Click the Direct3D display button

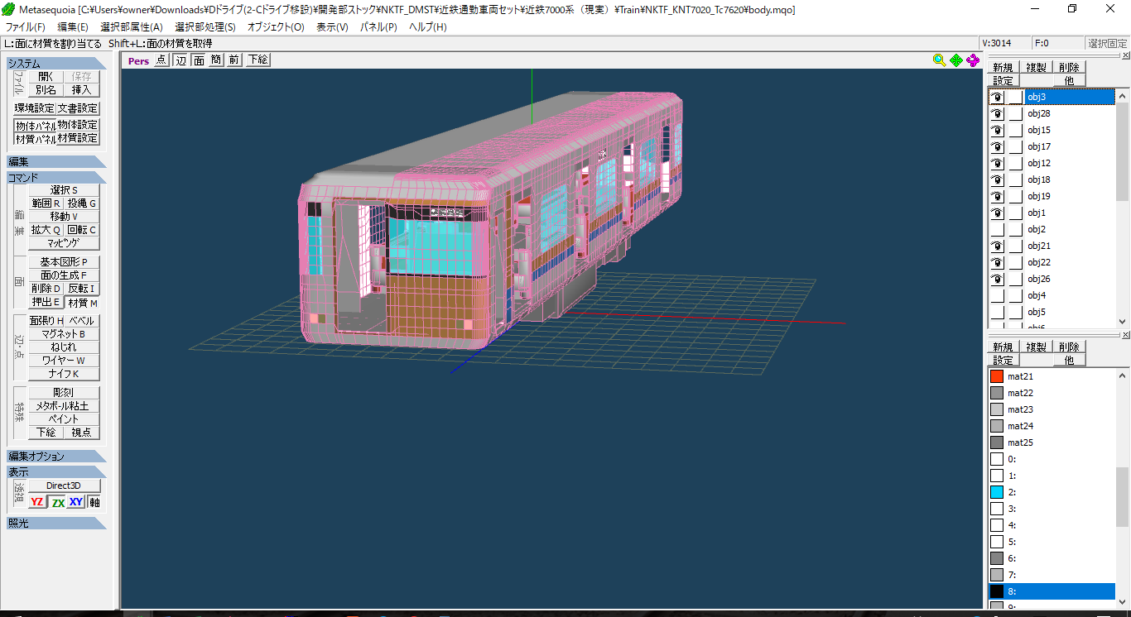(64, 486)
